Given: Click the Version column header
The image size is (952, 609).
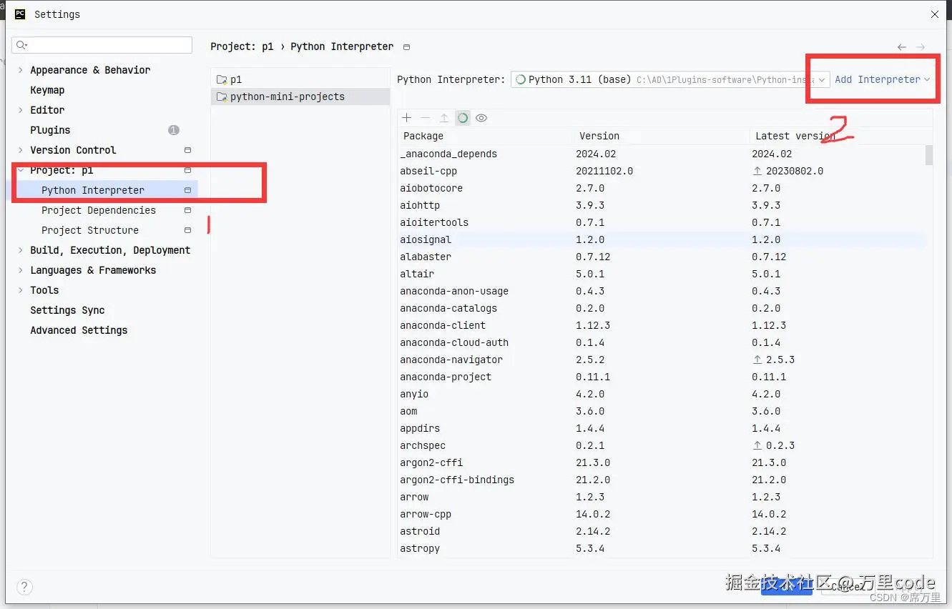Looking at the screenshot, I should (599, 136).
